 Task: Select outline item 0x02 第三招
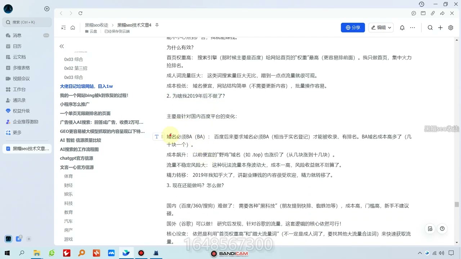coord(76,68)
